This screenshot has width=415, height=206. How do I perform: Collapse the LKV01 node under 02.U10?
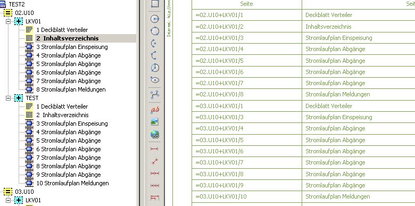(9, 21)
